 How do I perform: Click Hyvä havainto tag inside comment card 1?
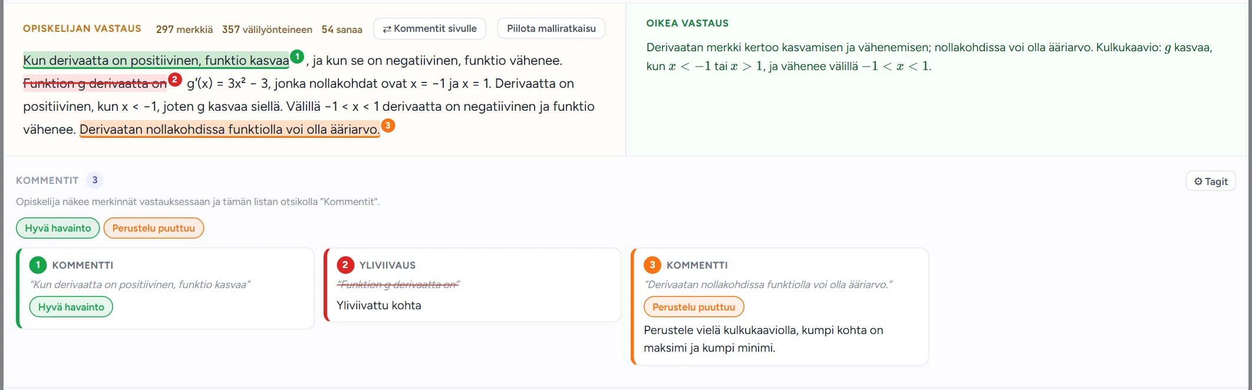(x=71, y=307)
